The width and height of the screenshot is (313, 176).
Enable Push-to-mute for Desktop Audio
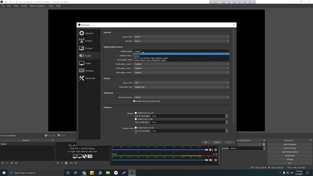pos(136,128)
